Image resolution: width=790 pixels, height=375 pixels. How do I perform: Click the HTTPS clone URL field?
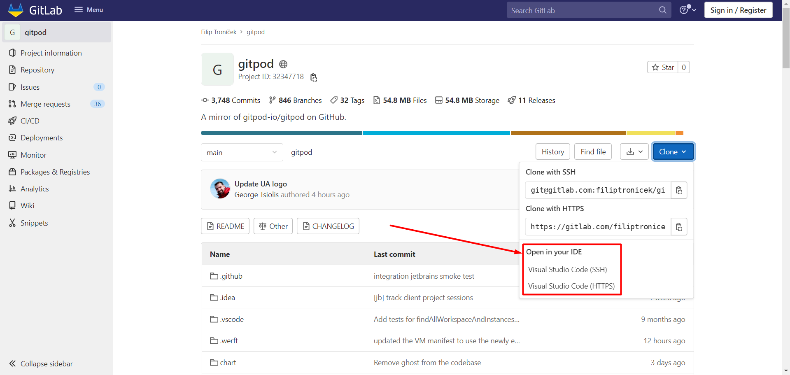point(598,227)
